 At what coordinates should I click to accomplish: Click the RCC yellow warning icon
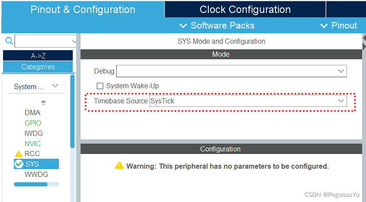tap(19, 154)
